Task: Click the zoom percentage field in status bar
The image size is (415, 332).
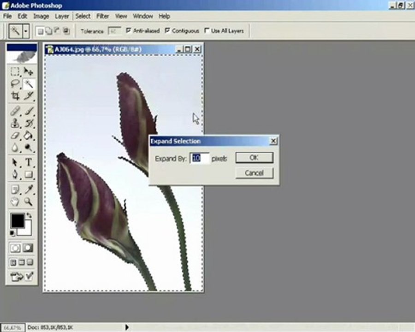Action: [x=12, y=328]
